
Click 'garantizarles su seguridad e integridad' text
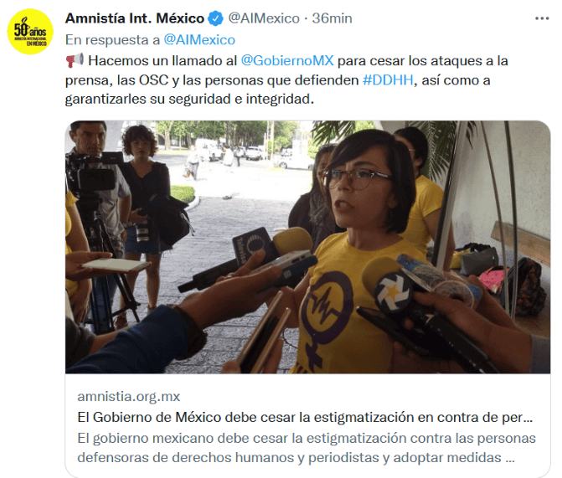(189, 100)
